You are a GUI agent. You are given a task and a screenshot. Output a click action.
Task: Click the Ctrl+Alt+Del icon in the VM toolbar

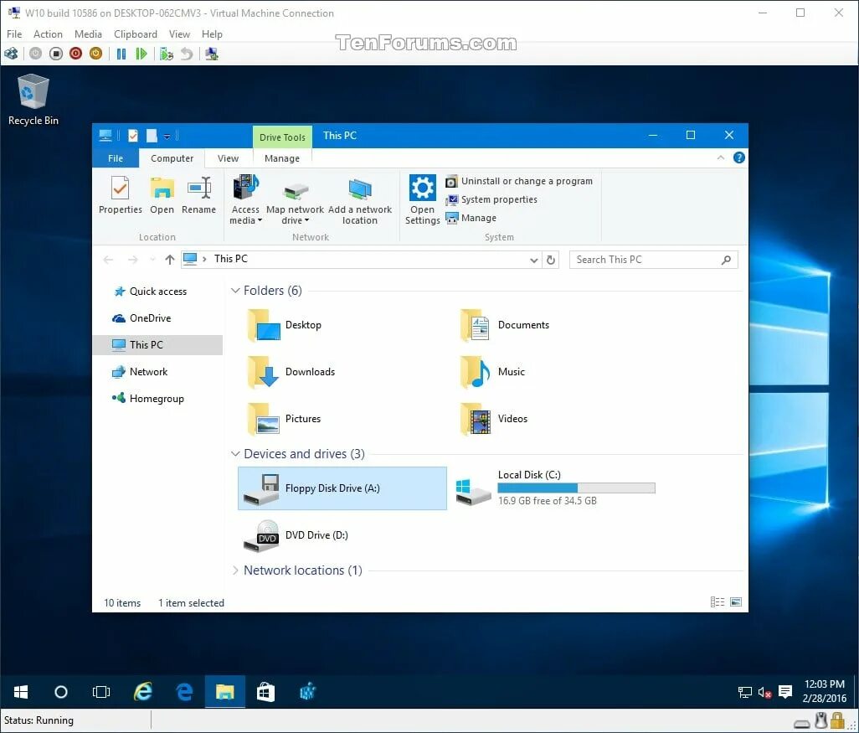coord(11,54)
